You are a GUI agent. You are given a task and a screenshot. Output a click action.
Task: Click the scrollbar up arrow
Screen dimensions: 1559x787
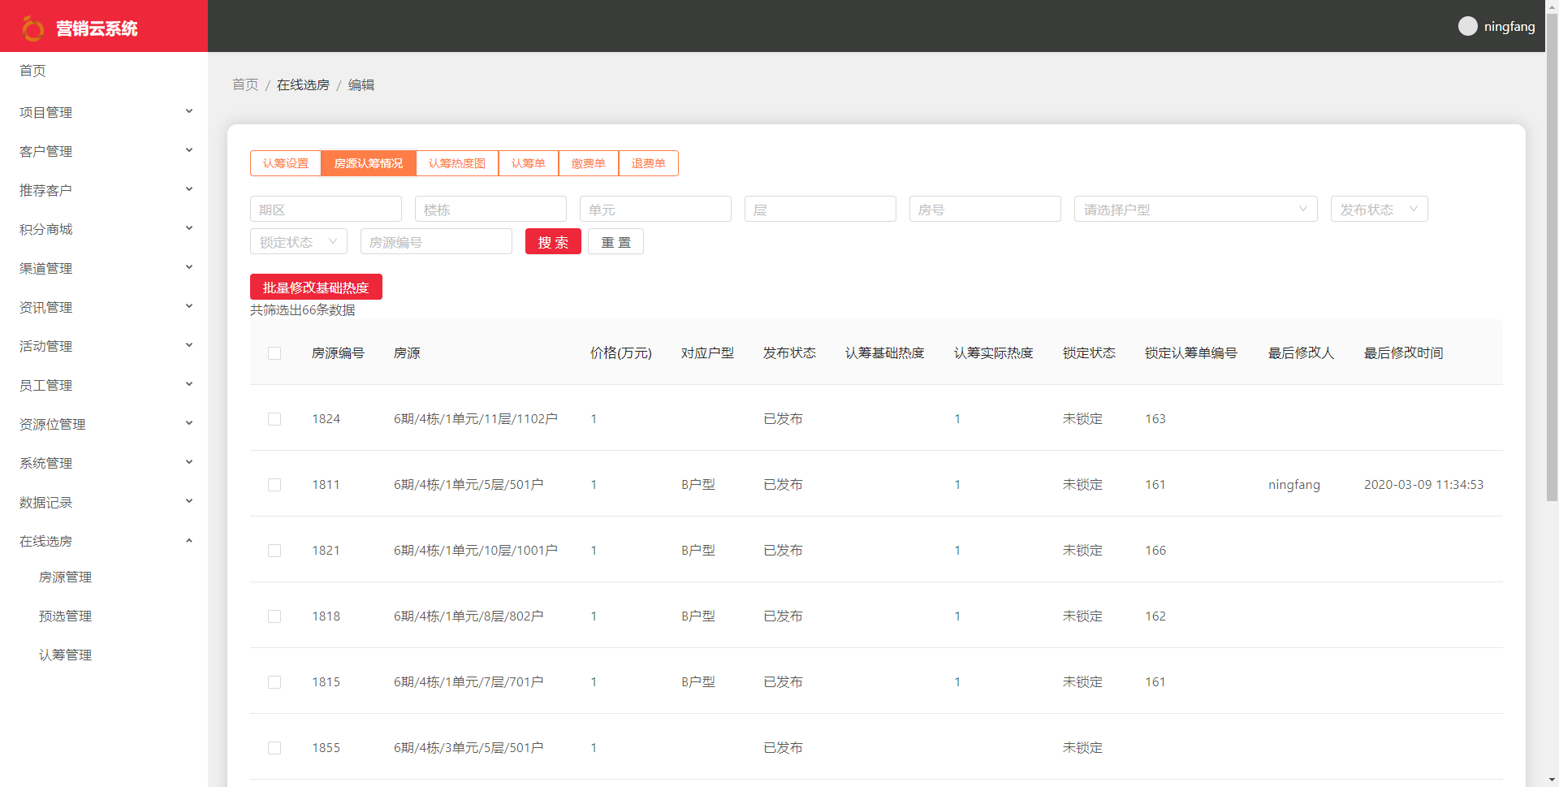point(1552,6)
